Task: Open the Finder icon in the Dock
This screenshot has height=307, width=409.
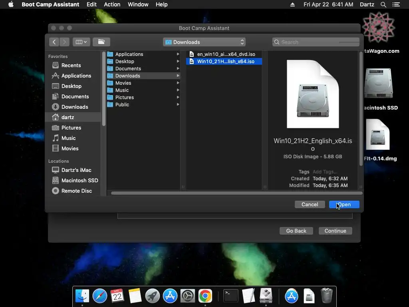Action: pyautogui.click(x=82, y=296)
